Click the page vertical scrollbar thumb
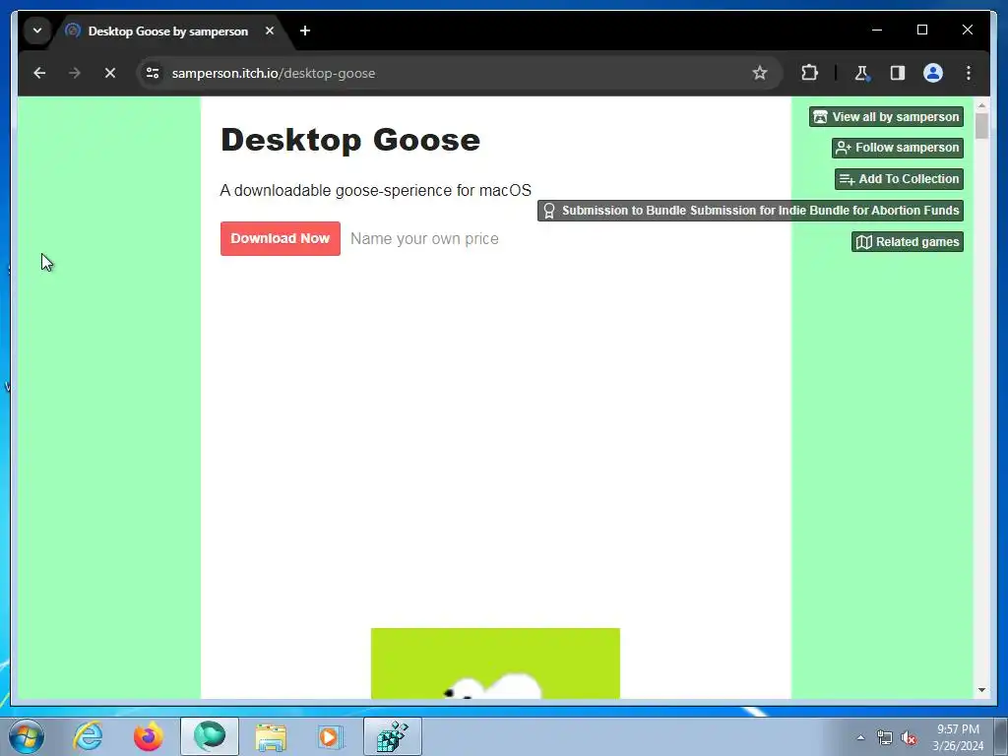This screenshot has width=1008, height=756. tap(981, 126)
